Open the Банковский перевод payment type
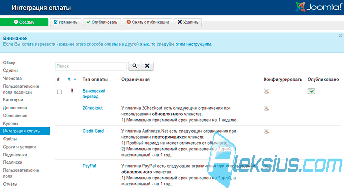The width and height of the screenshot is (344, 188). [x=94, y=94]
